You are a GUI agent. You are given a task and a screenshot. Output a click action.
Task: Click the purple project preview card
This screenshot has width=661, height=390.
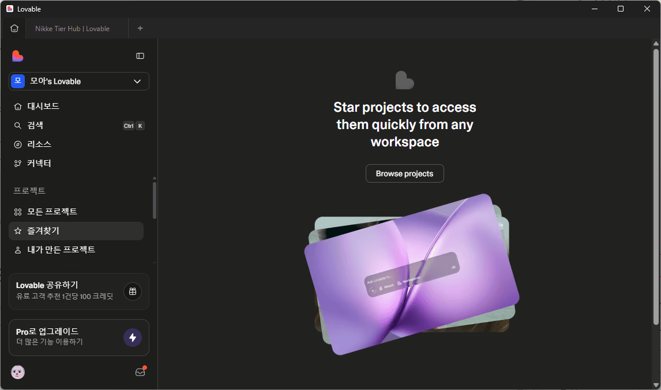[x=411, y=274]
